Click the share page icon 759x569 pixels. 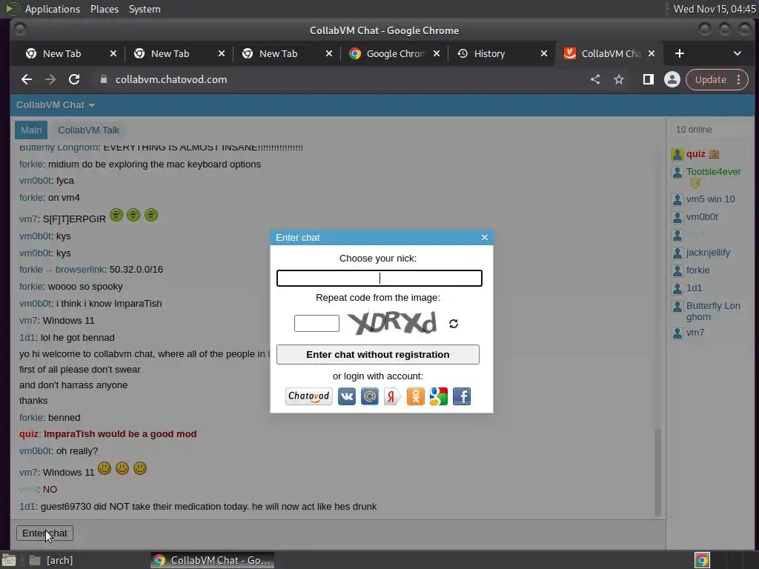(x=595, y=79)
